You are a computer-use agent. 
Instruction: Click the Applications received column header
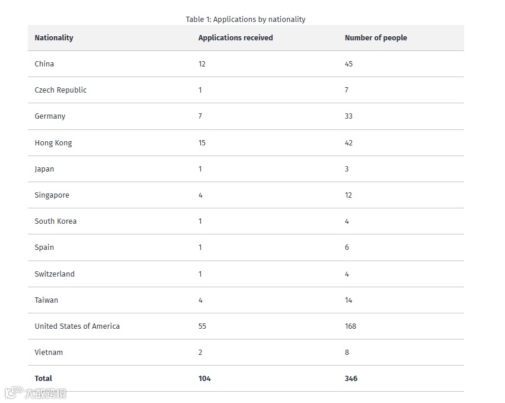pyautogui.click(x=235, y=38)
